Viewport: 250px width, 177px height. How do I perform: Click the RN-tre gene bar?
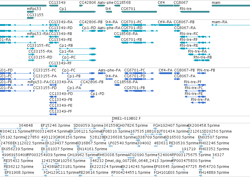(194, 12)
